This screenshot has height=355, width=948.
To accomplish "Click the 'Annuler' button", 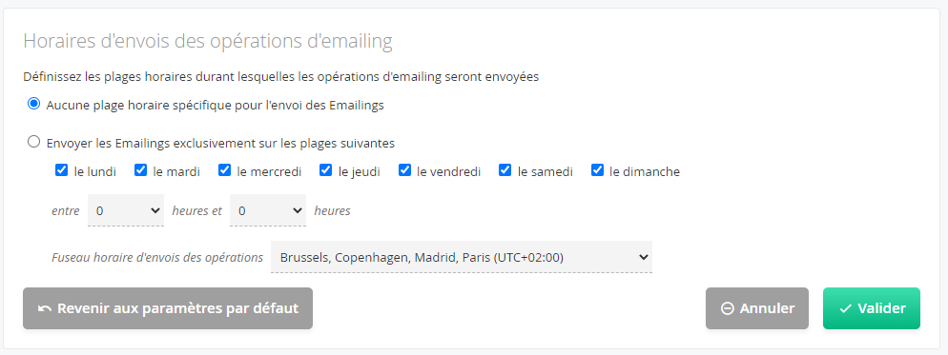I will [x=757, y=308].
